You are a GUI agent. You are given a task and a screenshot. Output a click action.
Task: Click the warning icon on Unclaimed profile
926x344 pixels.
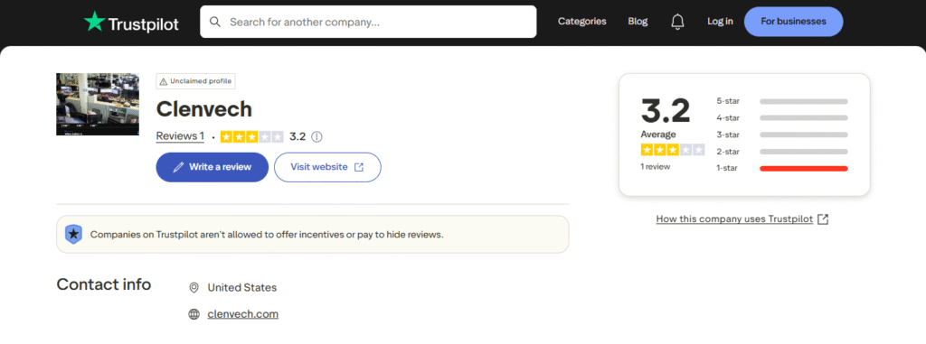click(x=164, y=81)
